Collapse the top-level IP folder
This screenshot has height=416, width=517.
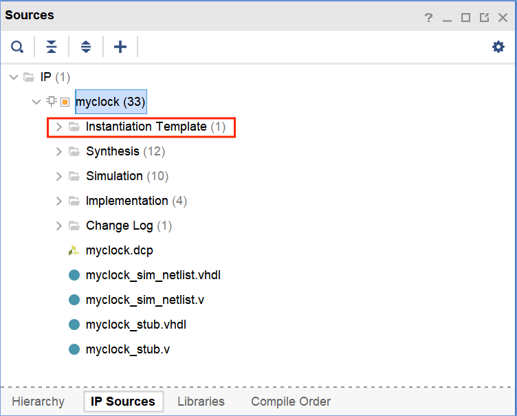pyautogui.click(x=13, y=77)
